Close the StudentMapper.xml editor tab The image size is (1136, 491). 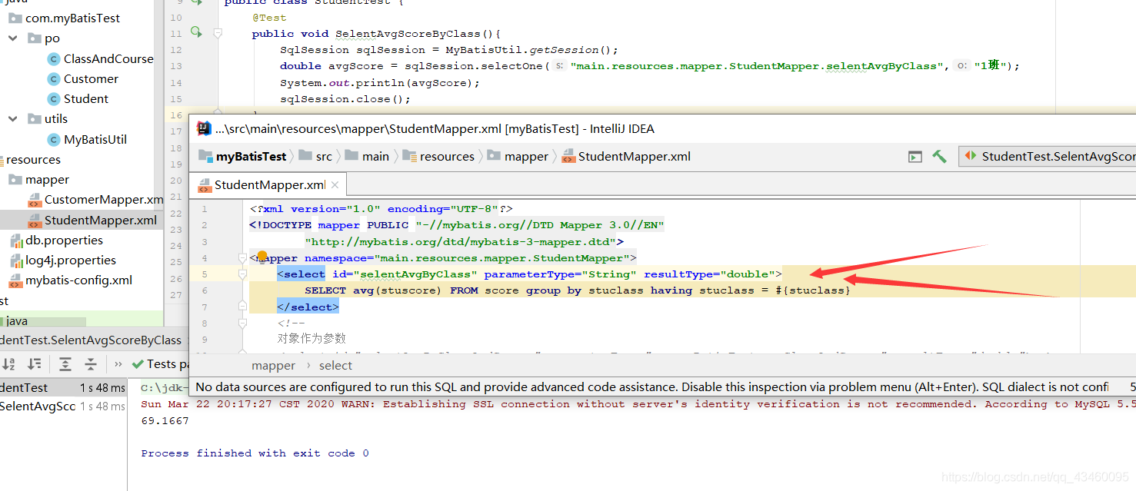[x=335, y=185]
